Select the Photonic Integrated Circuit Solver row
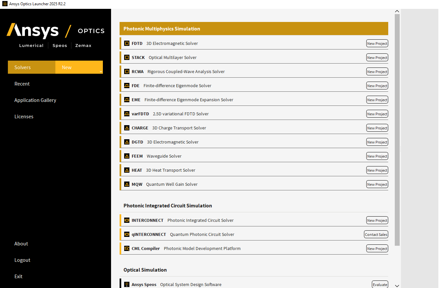This screenshot has width=439, height=288. coord(254,220)
